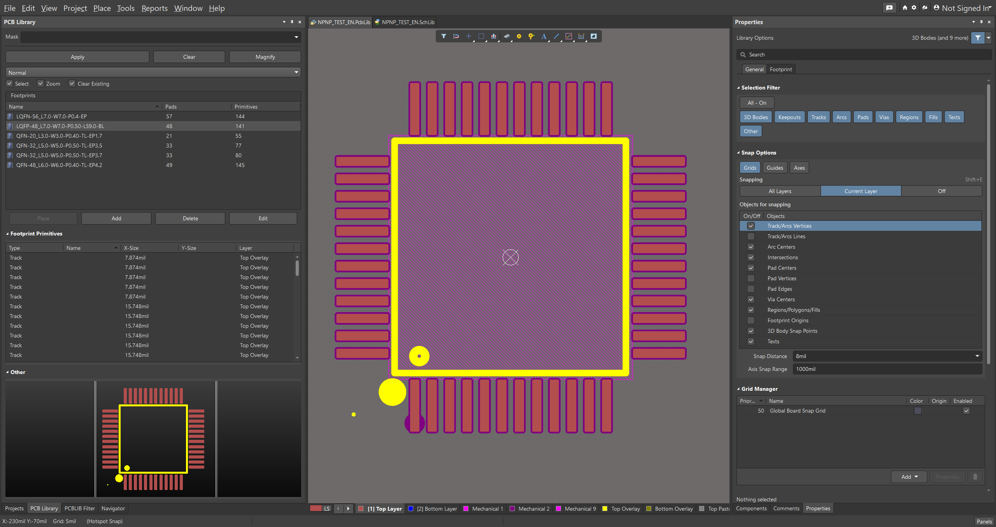
Task: Select the Place Fill region tool
Action: [594, 36]
